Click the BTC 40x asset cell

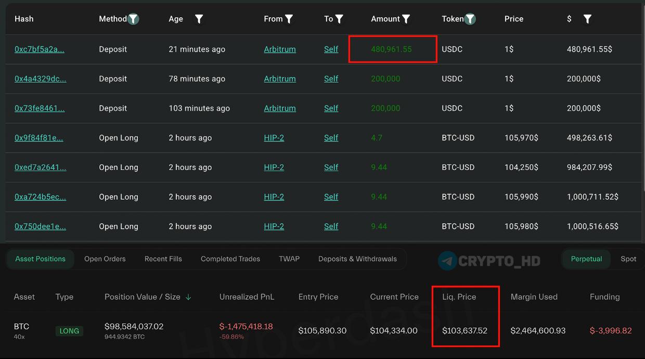(x=21, y=331)
